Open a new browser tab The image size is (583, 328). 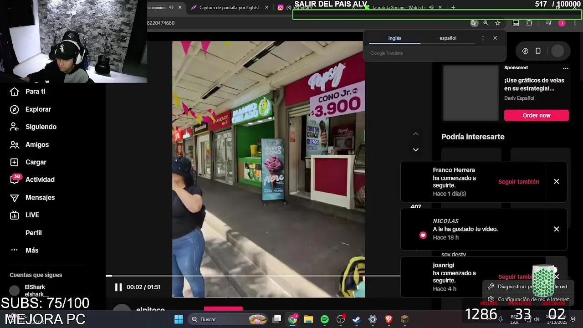point(453,7)
